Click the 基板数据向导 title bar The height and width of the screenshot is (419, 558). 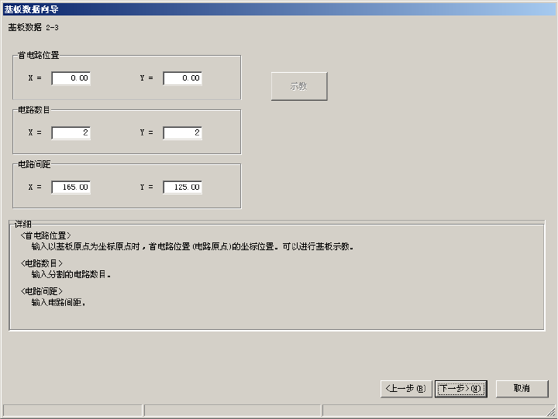coord(279,9)
